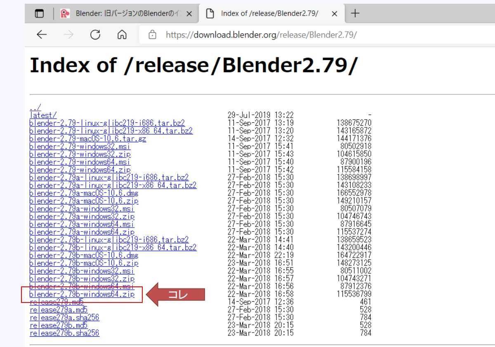Close the Blender 旧バージョン tab
Viewport: 495px width, 347px height.
pyautogui.click(x=189, y=14)
